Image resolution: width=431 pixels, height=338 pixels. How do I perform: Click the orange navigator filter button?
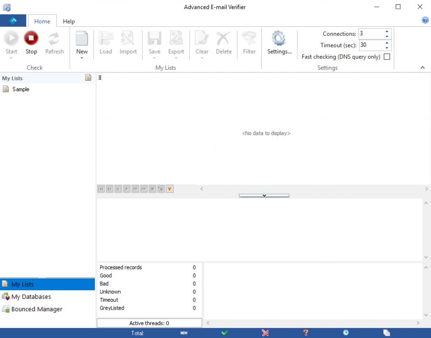click(x=170, y=189)
